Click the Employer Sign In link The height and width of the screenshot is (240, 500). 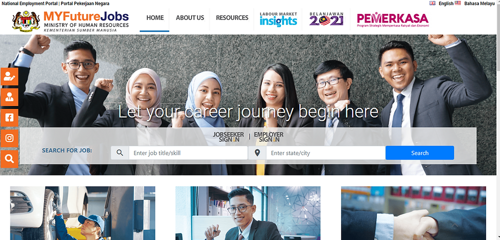pos(268,136)
